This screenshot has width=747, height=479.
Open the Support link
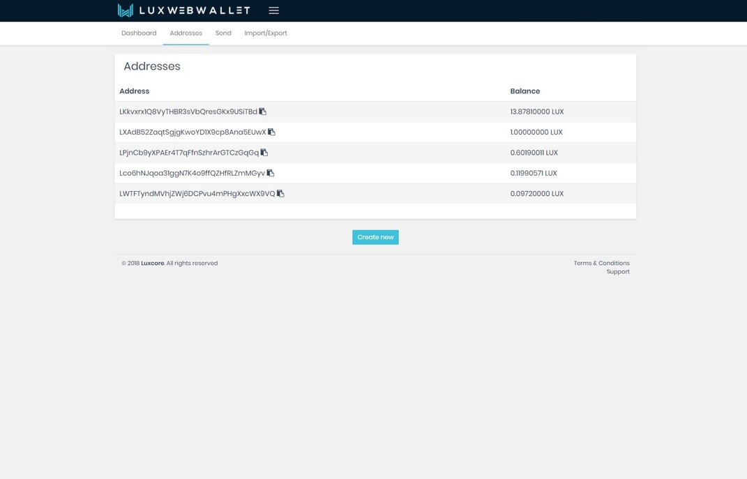coord(618,271)
